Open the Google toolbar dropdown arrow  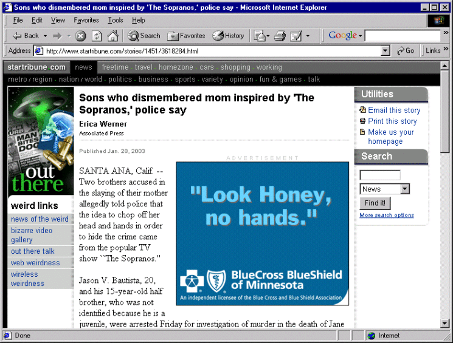[x=360, y=36]
